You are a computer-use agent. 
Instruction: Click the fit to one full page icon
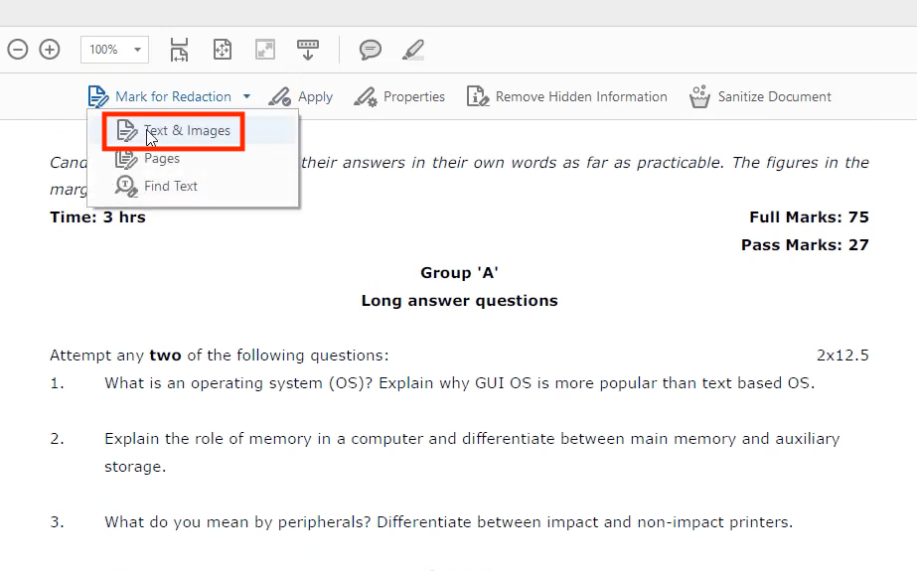[223, 49]
